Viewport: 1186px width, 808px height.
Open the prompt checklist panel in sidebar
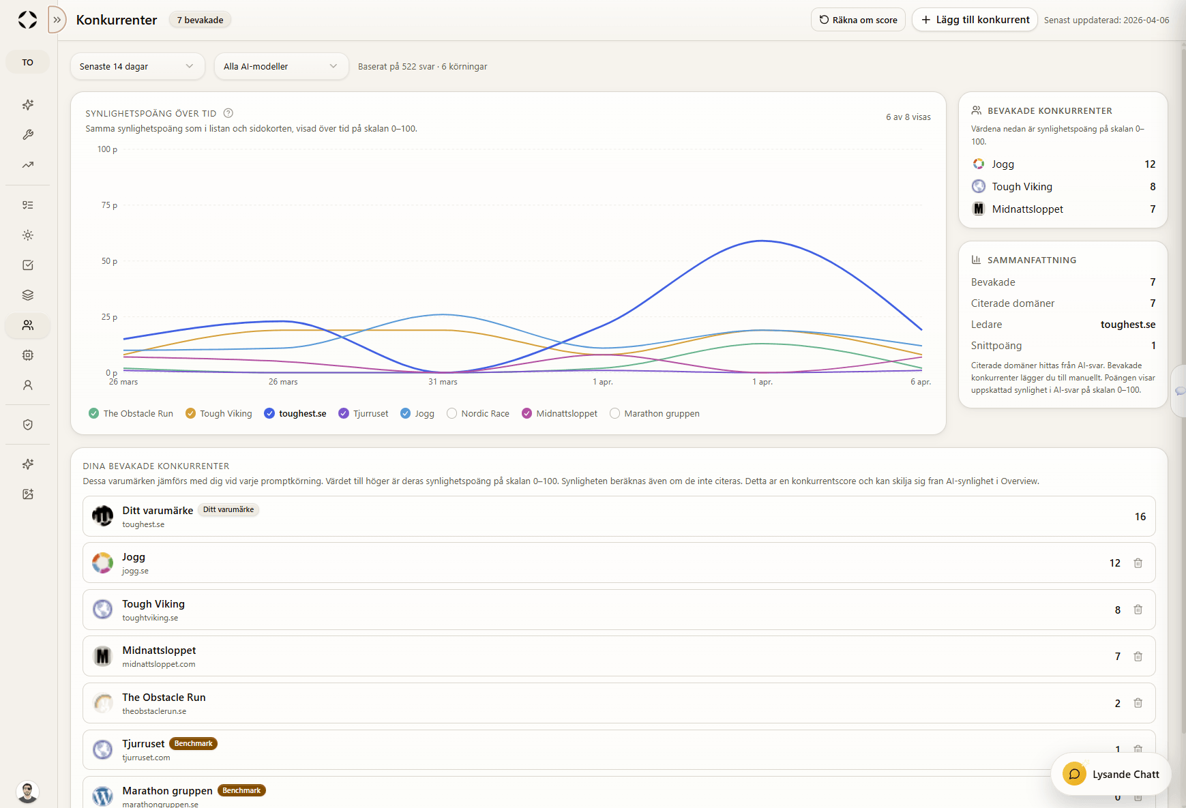(x=27, y=205)
